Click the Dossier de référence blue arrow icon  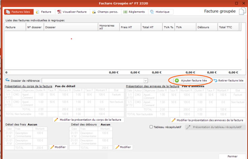pos(7,81)
